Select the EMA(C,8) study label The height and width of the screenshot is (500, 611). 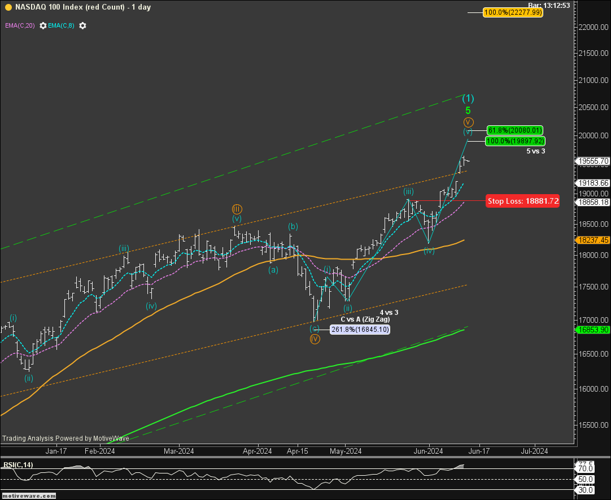pos(61,26)
